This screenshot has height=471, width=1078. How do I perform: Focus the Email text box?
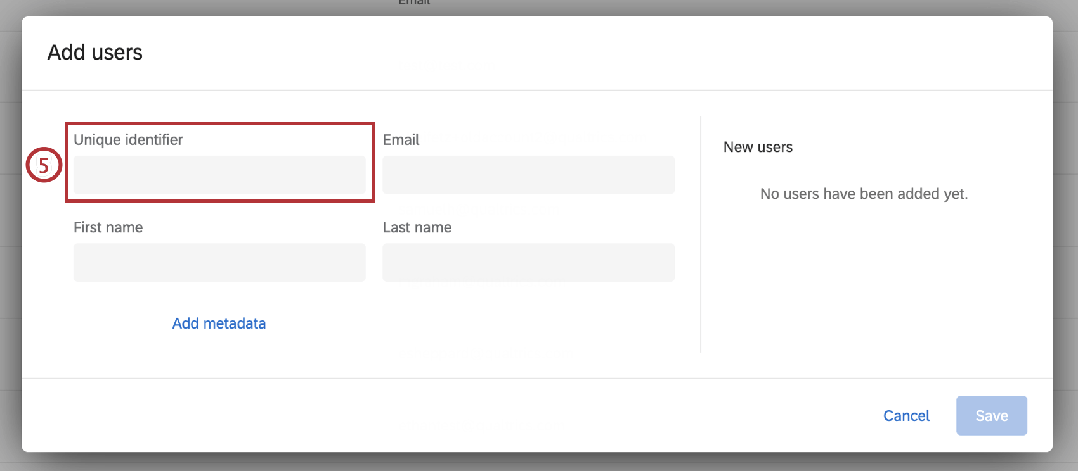[x=528, y=175]
